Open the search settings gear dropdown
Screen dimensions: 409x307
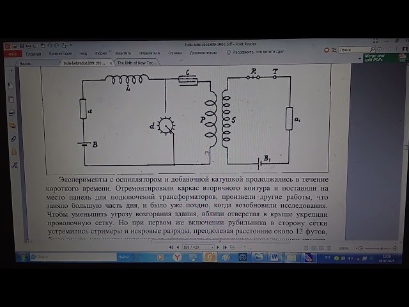pyautogui.click(x=381, y=49)
